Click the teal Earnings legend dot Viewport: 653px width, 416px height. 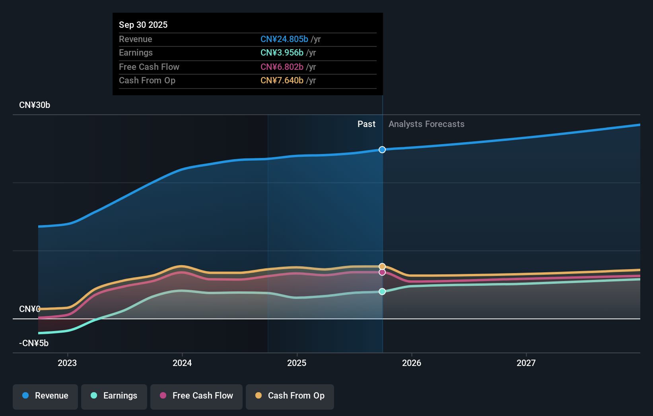tap(93, 396)
